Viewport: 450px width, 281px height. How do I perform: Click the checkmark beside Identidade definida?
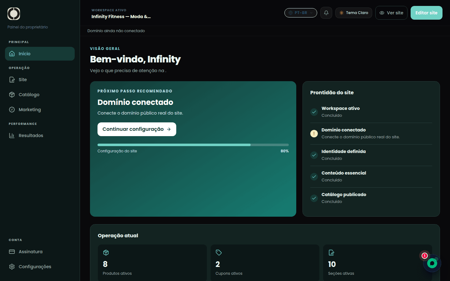click(314, 155)
